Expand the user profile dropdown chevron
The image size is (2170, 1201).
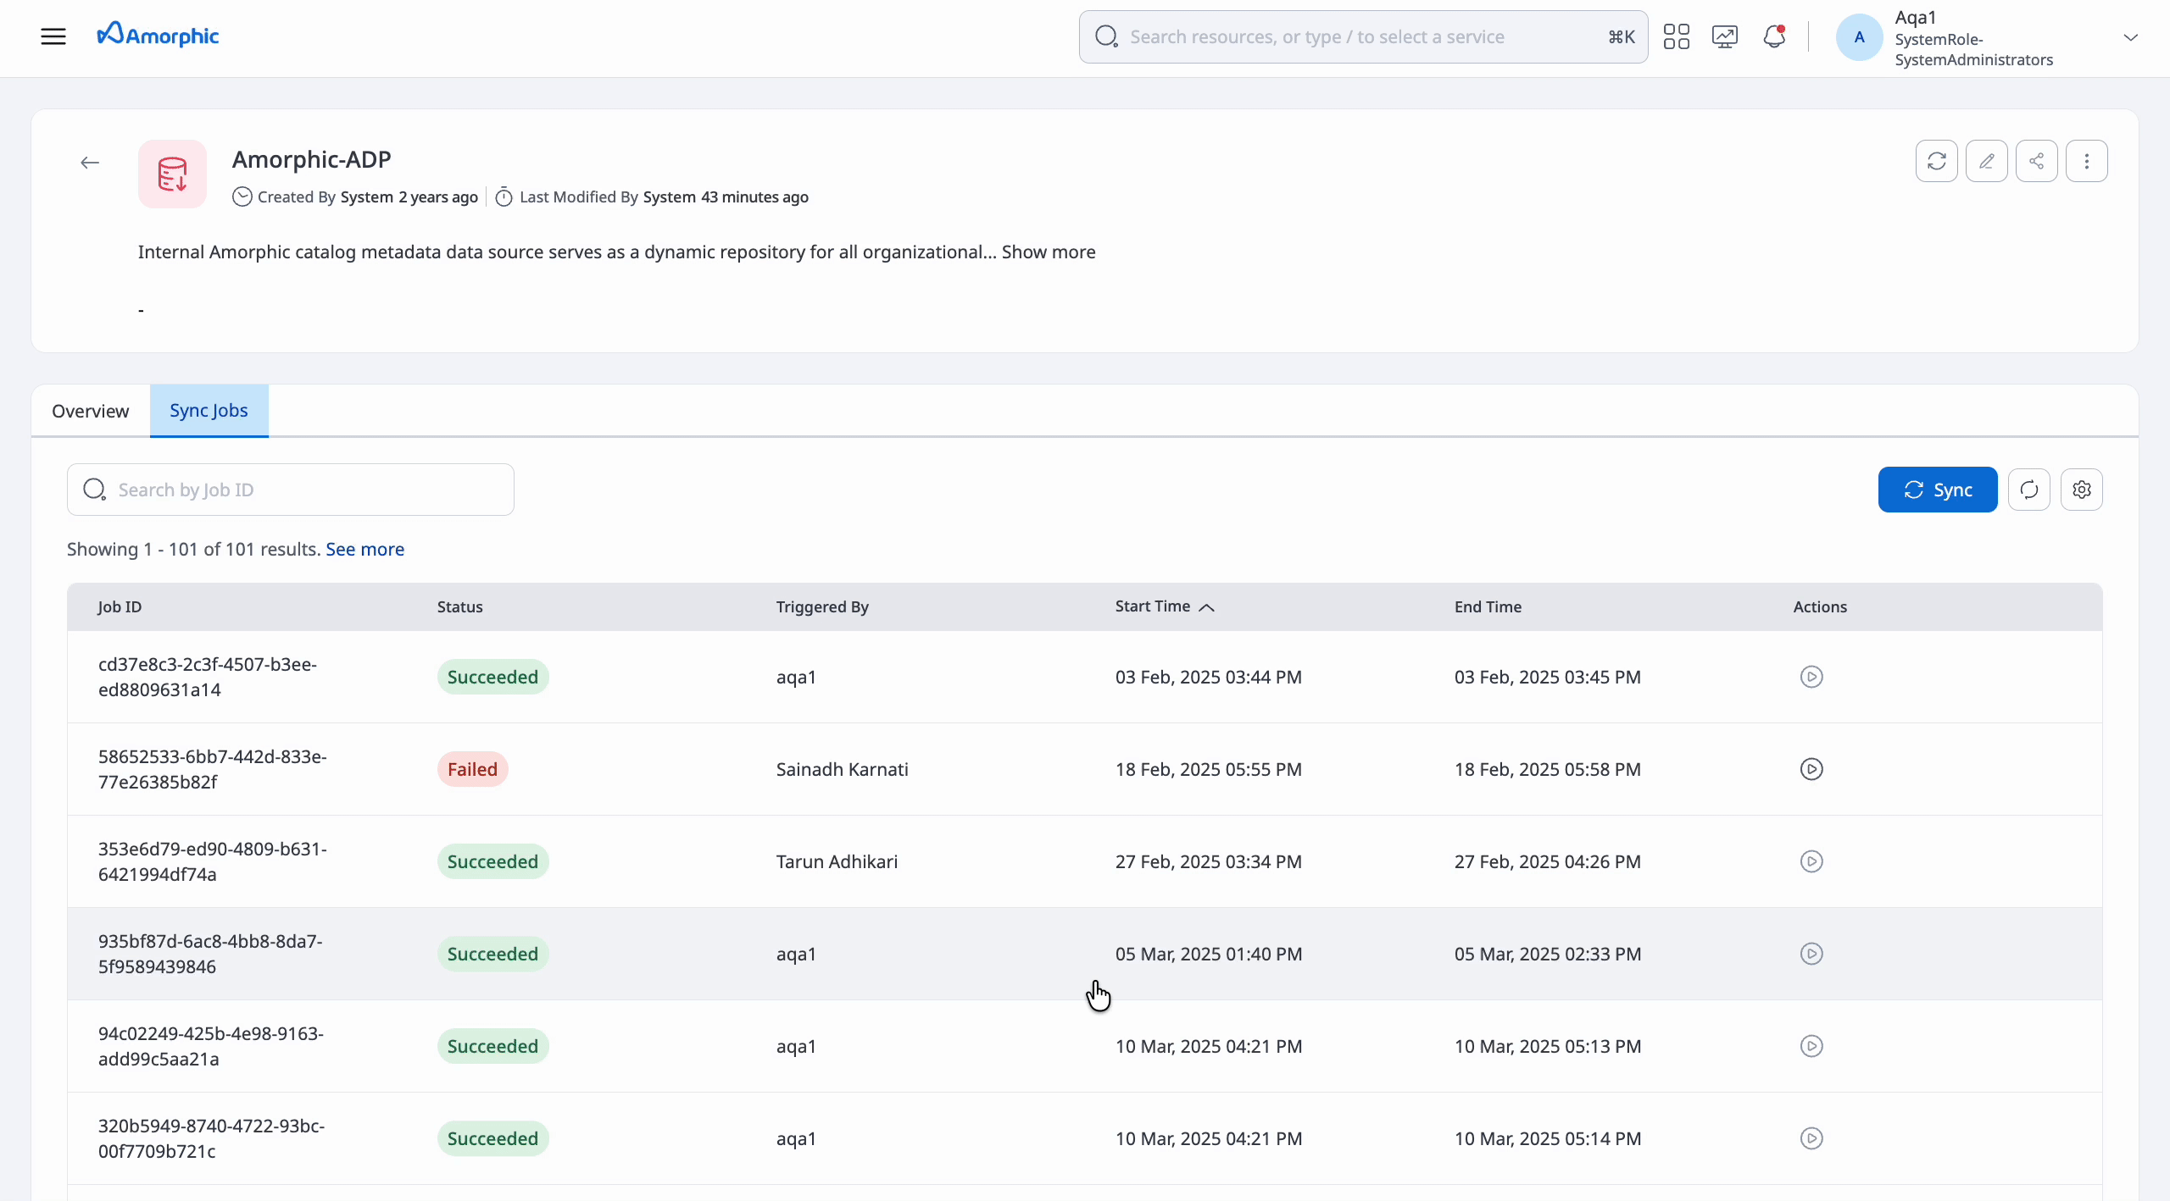(x=2131, y=37)
